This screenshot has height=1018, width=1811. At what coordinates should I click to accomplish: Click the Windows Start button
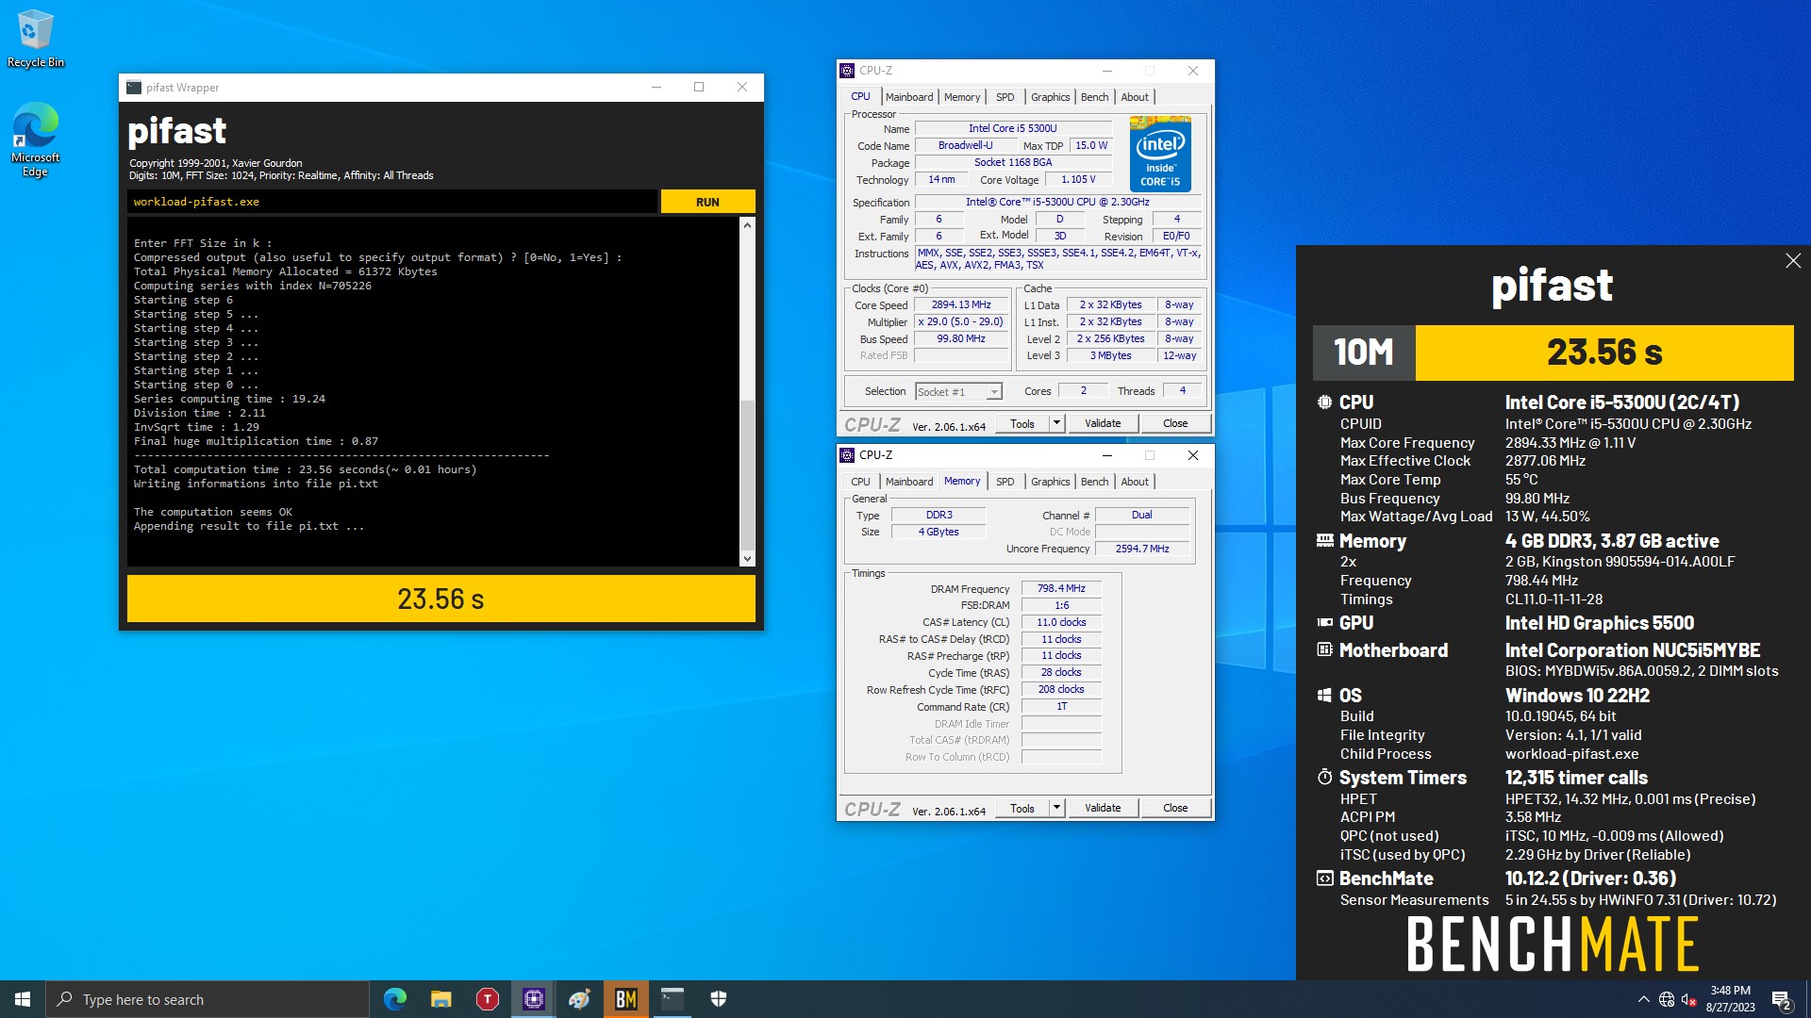(23, 999)
